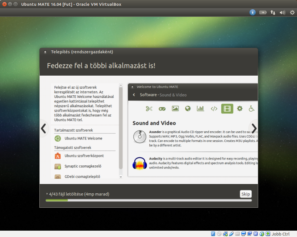The width and height of the screenshot is (297, 237).
Task: Click the scroll-down arrow of the slide text
Action: coord(121,177)
